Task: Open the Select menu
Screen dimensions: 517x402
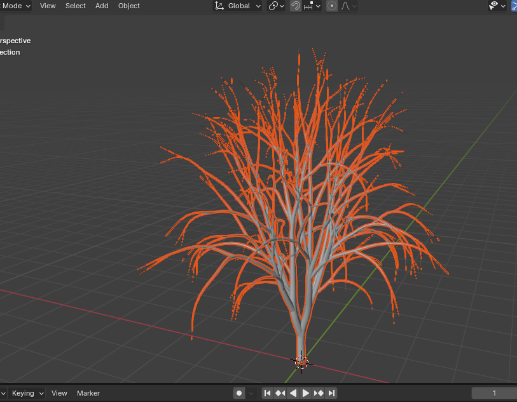Action: point(75,6)
